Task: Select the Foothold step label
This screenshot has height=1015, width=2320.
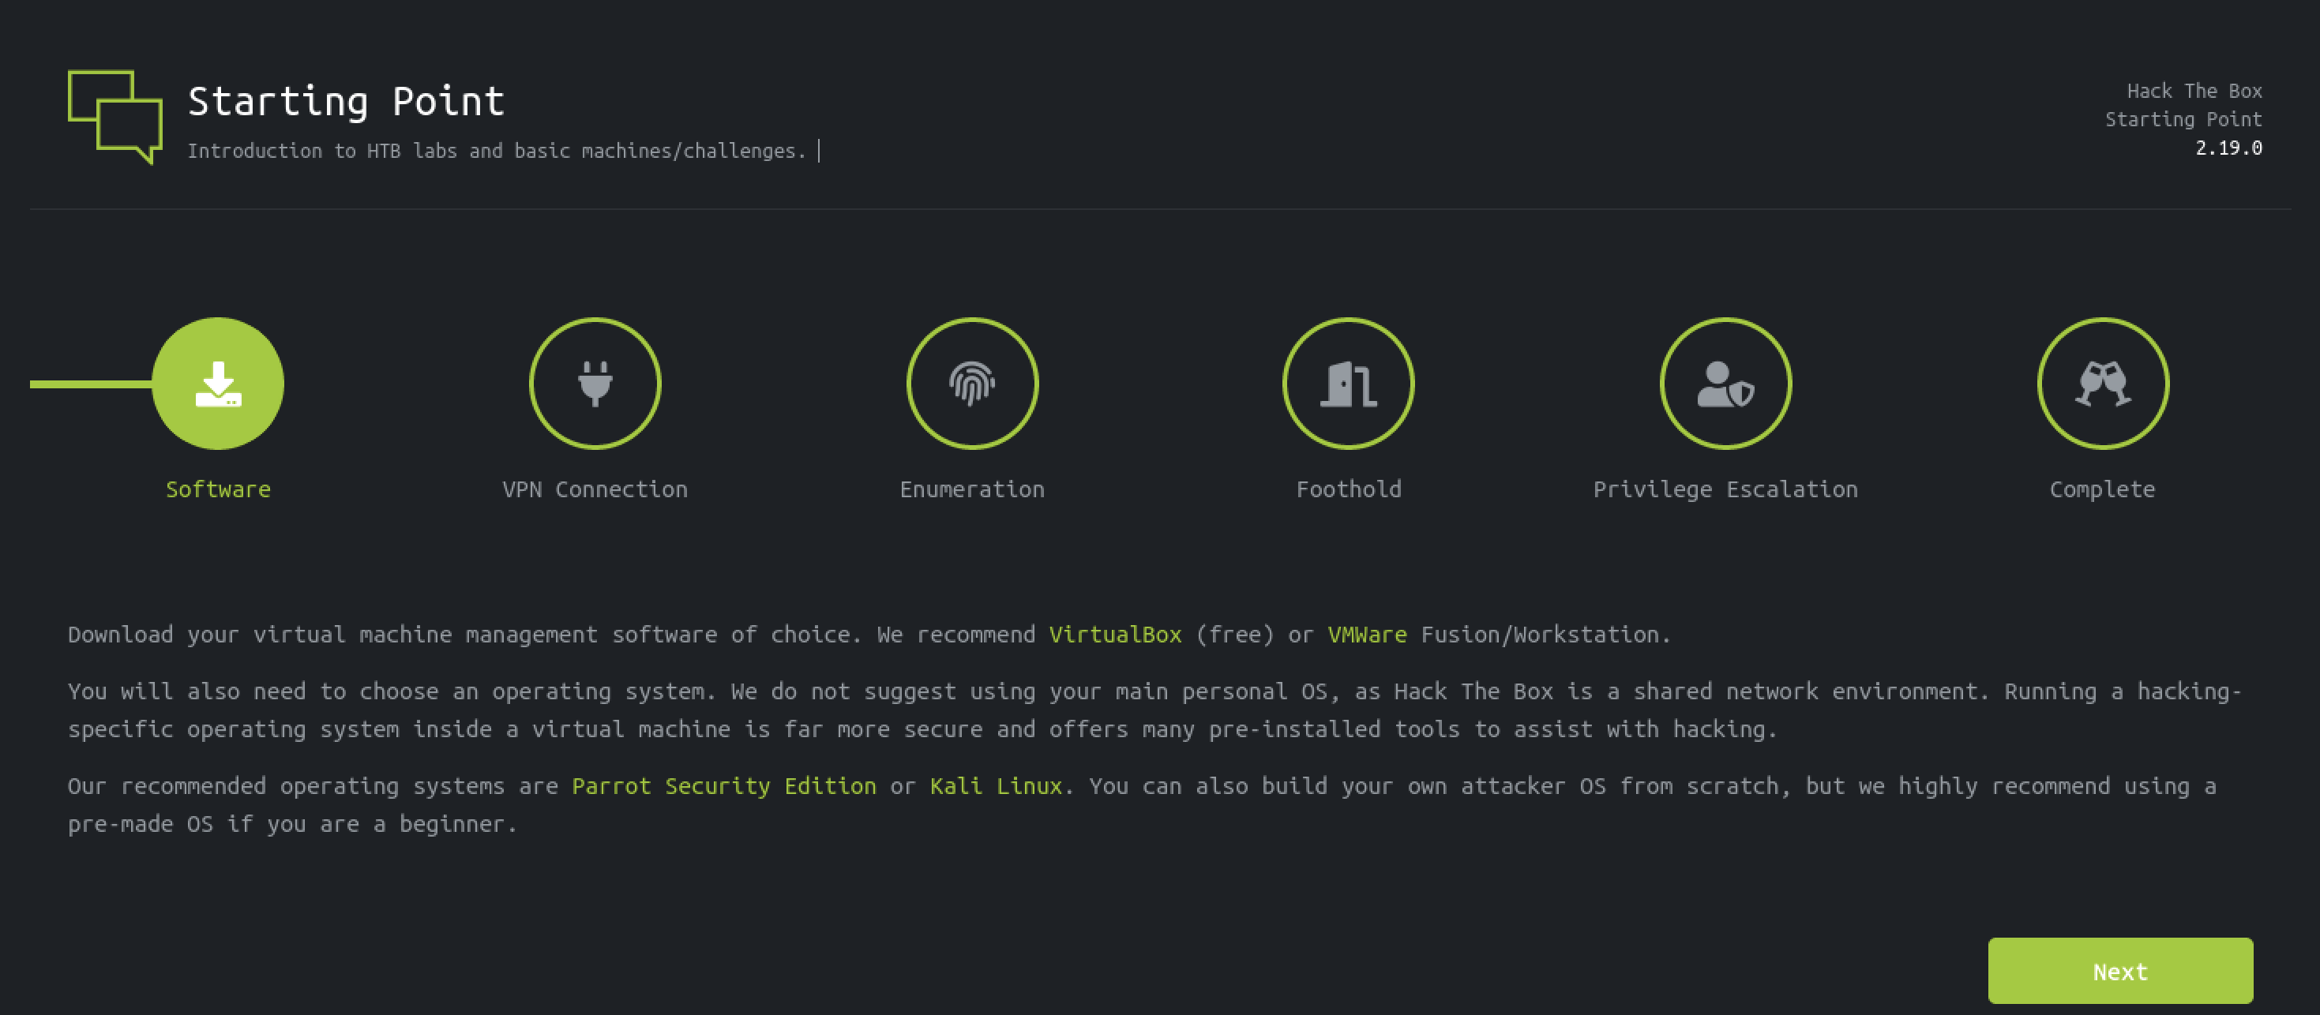Action: point(1348,489)
